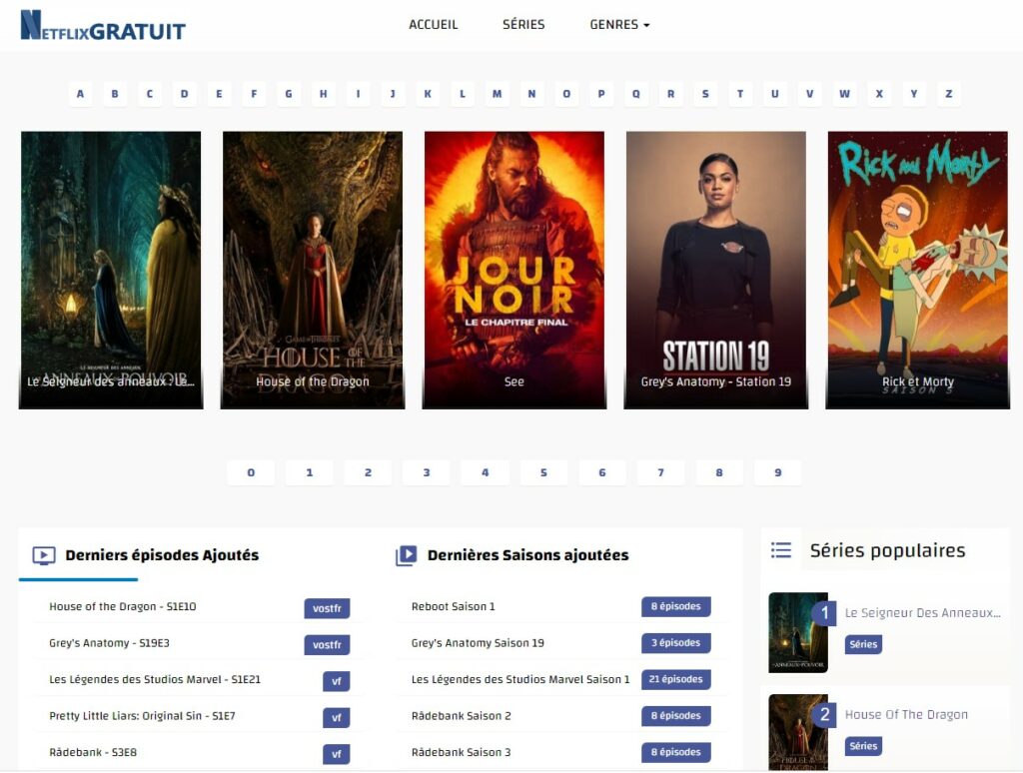Filter series by letter H
Viewport: 1023px width, 773px height.
[x=323, y=94]
